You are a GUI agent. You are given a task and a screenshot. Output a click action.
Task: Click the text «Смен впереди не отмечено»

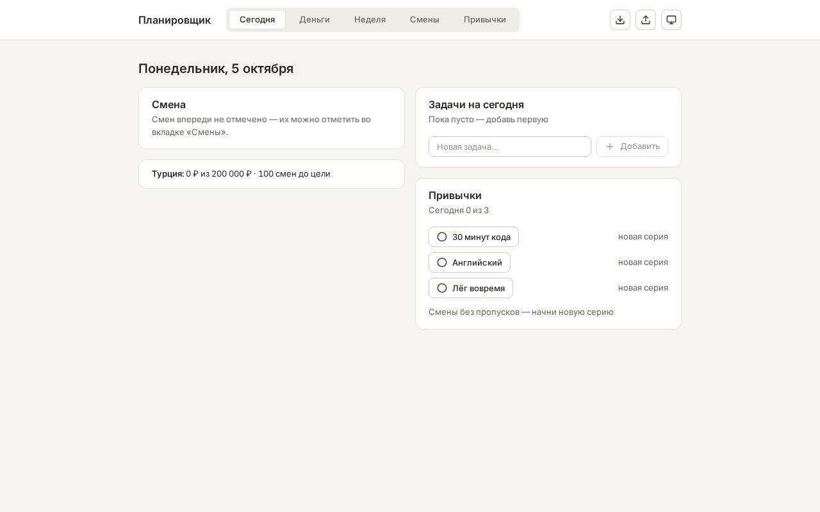point(209,120)
